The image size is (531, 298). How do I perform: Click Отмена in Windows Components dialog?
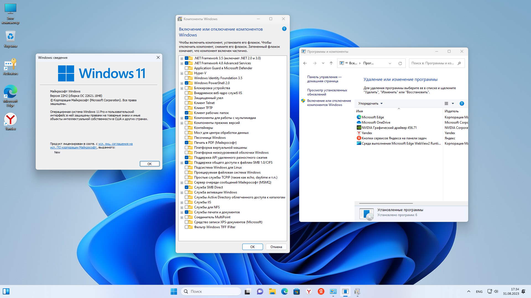[276, 247]
